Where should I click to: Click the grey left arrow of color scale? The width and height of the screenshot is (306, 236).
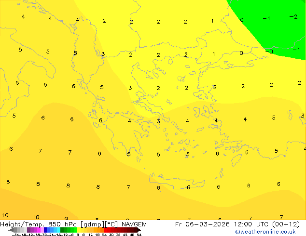coord(11,230)
